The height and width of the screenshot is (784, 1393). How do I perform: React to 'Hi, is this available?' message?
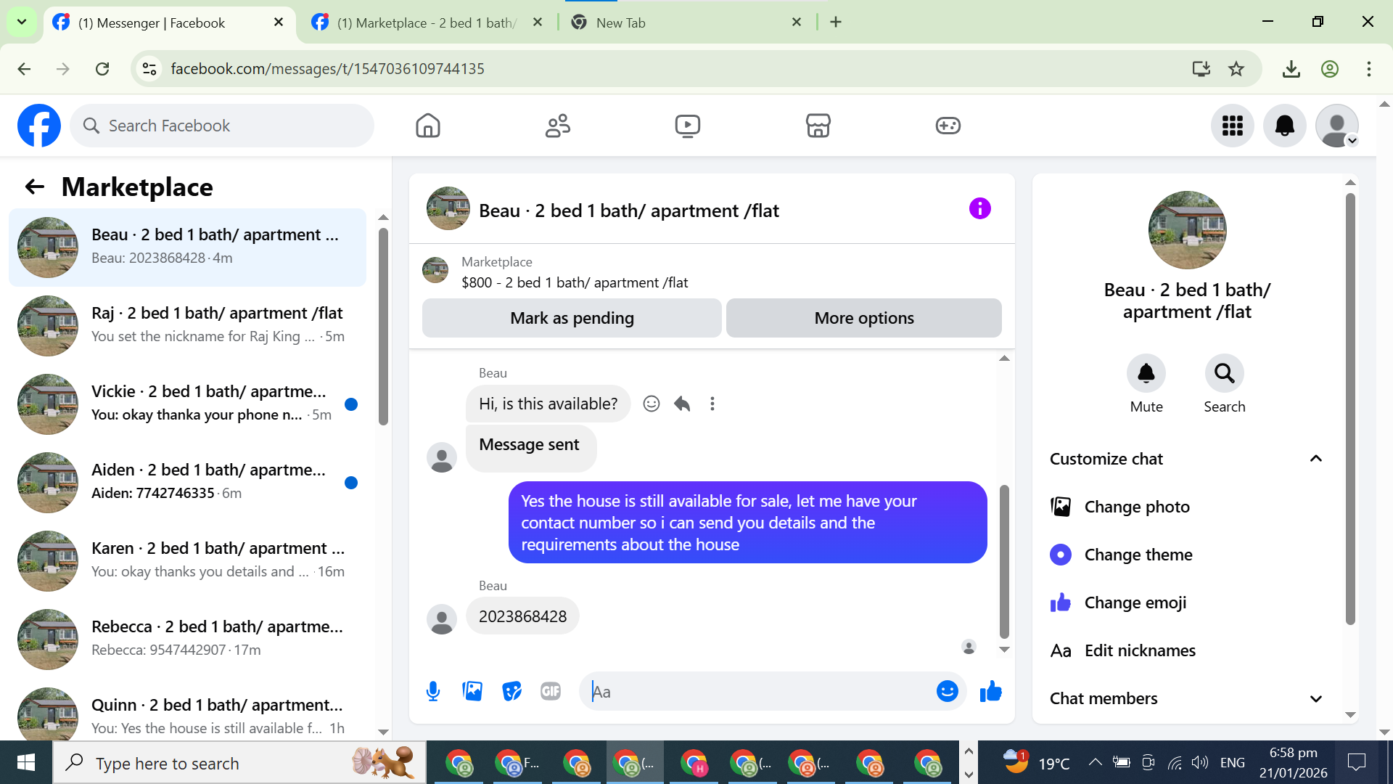click(652, 404)
